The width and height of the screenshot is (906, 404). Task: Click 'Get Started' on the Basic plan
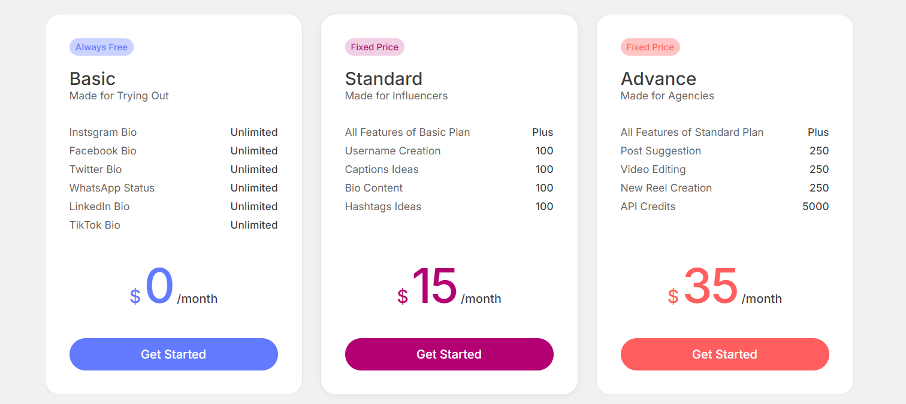click(x=174, y=354)
